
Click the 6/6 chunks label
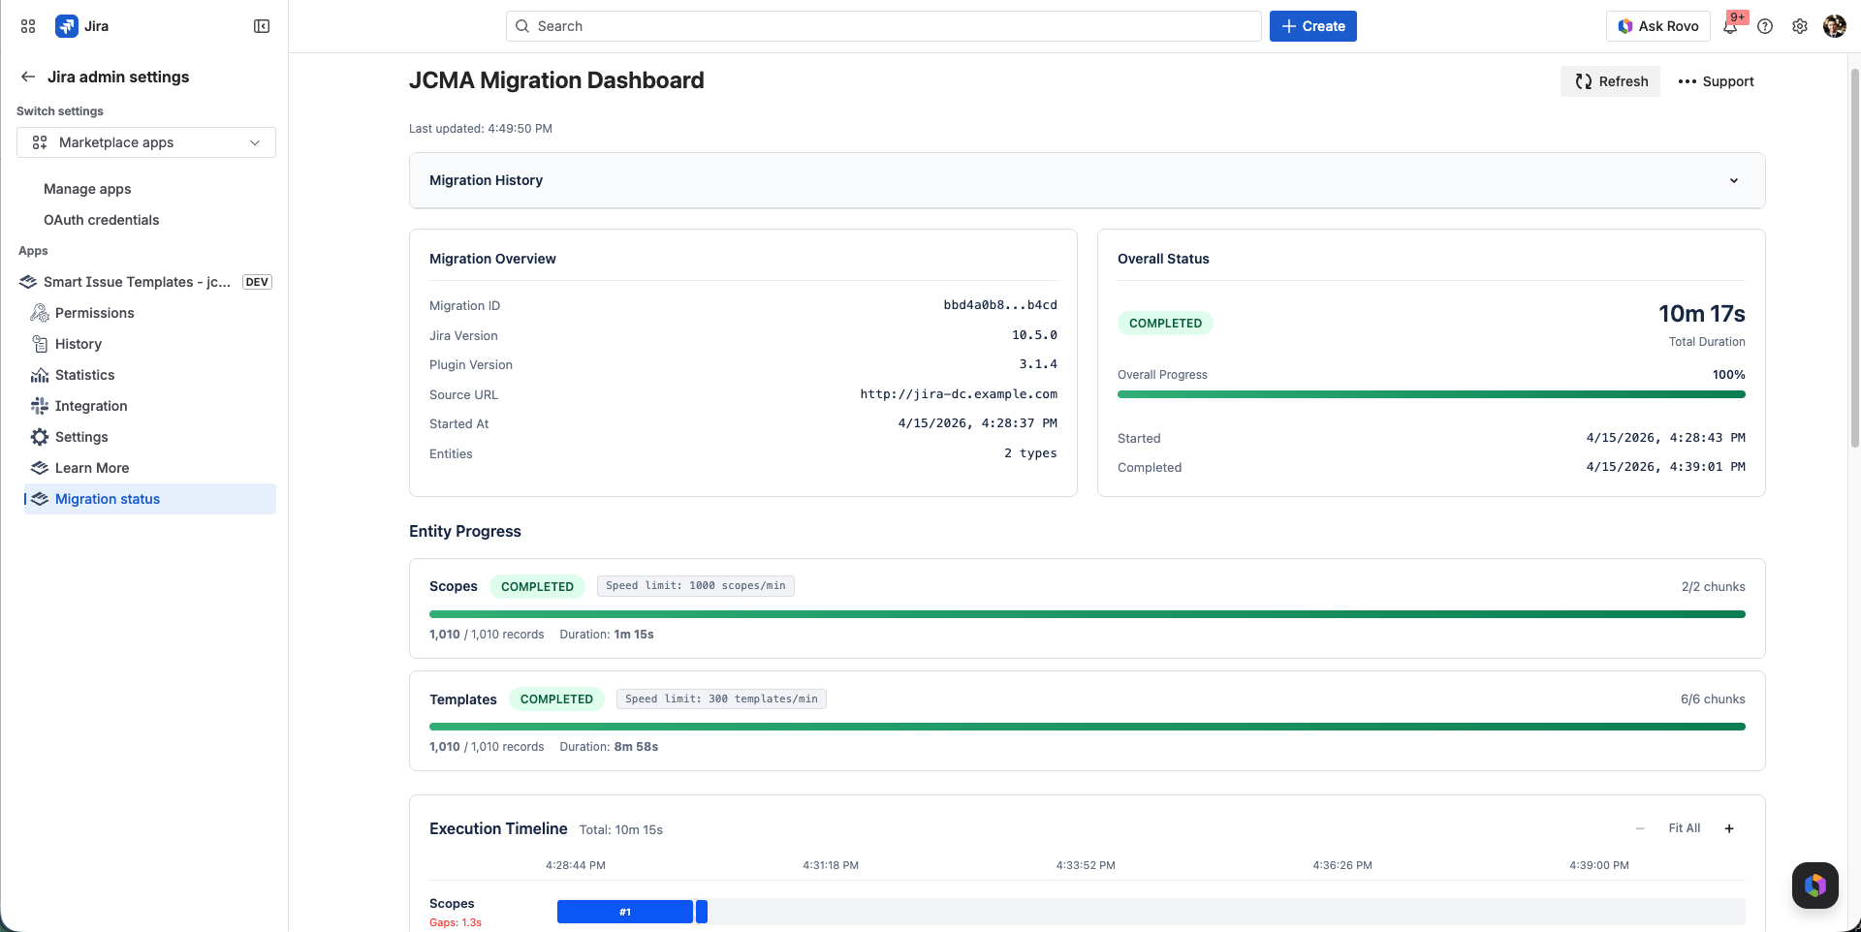point(1713,699)
